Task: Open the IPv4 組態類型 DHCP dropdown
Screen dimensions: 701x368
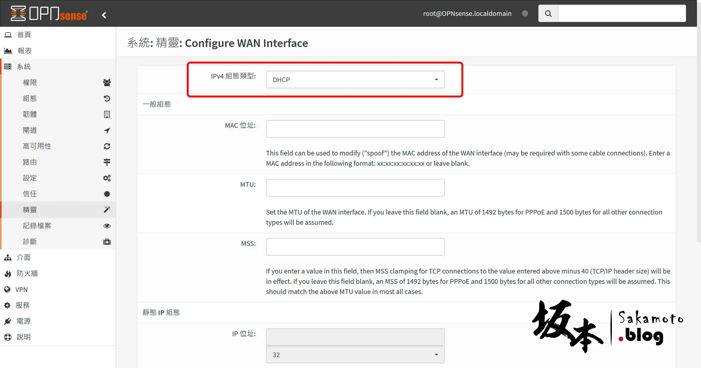Action: pyautogui.click(x=355, y=80)
